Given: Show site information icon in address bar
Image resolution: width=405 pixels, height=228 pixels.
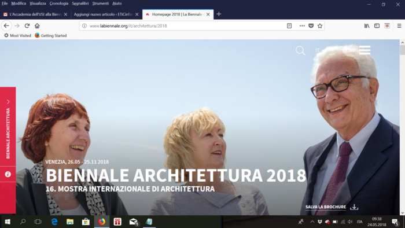Looking at the screenshot, I should click(84, 26).
